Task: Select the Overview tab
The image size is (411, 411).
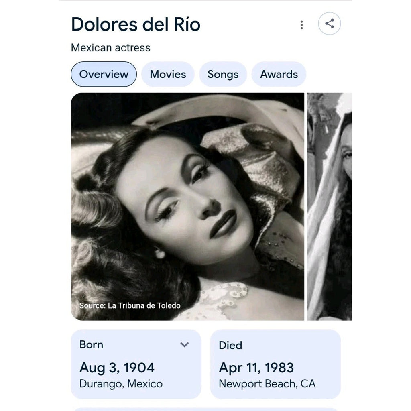Action: point(104,74)
